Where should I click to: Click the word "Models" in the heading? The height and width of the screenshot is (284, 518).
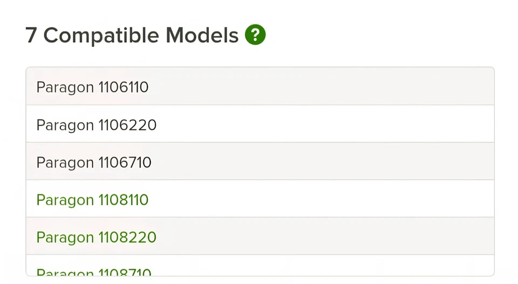tap(202, 36)
